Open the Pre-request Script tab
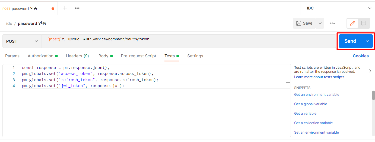This screenshot has width=375, height=142. [139, 56]
